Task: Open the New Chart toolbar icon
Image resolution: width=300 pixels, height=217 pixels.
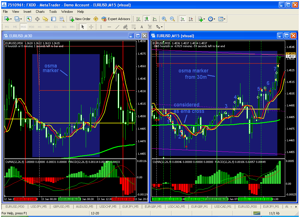Action: click(7, 19)
